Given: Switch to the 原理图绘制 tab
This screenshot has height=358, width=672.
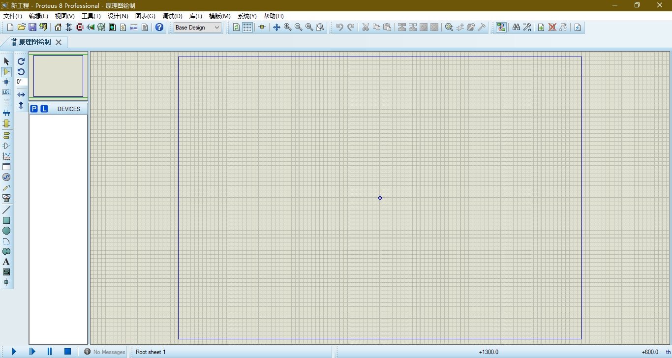Looking at the screenshot, I should tap(34, 42).
